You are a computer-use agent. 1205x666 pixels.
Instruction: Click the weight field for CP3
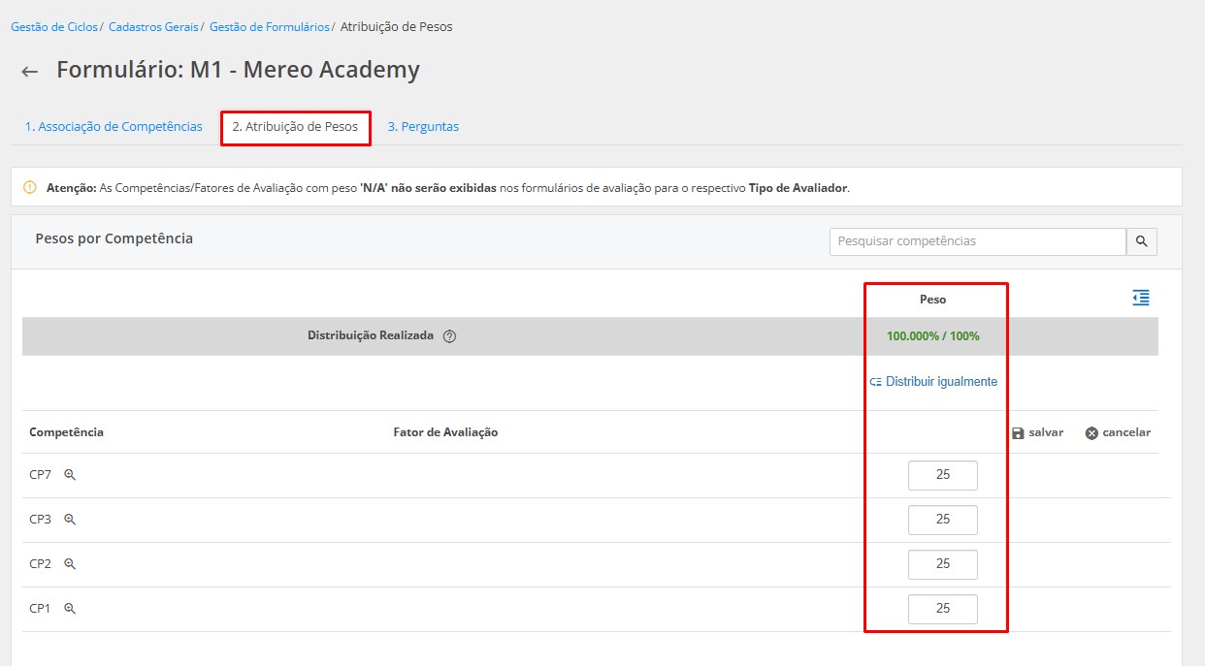click(942, 520)
